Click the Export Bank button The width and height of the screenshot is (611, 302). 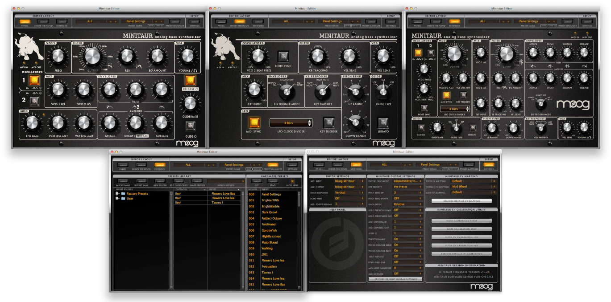point(141,181)
